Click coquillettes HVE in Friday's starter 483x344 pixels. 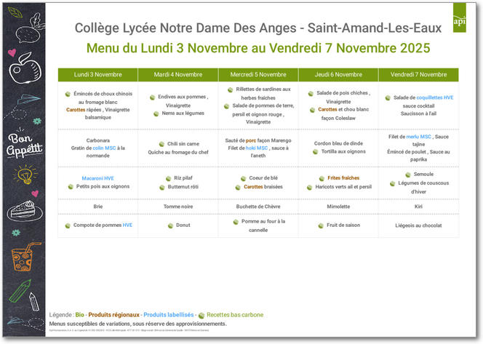click(x=435, y=97)
